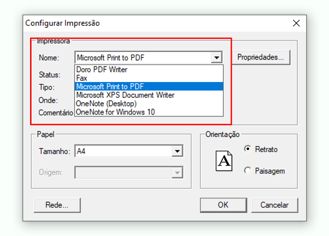This screenshot has height=236, width=329.
Task: Open printer Propriedades button
Action: (x=261, y=57)
